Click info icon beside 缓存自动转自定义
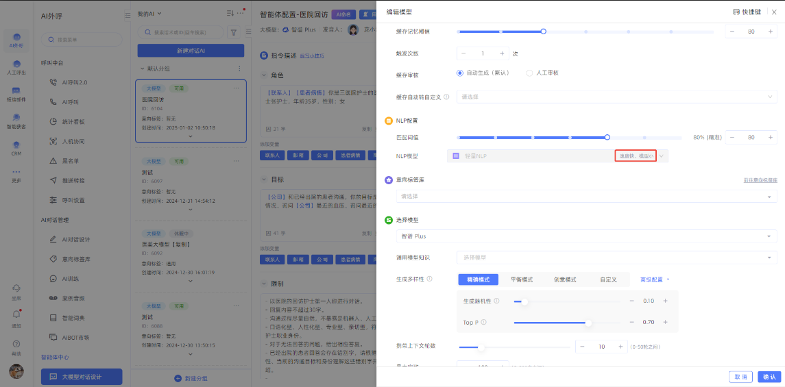Viewport: 785px width, 387px height. click(447, 97)
